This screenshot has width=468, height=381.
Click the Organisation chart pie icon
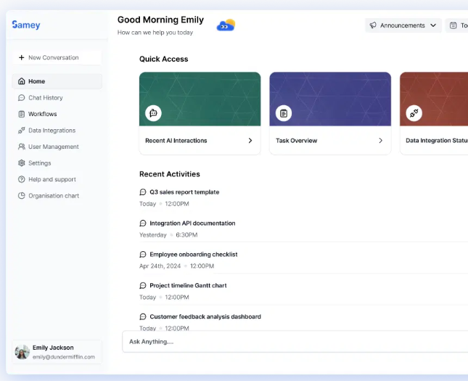tap(22, 195)
